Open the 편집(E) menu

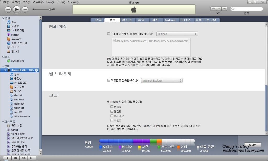[16, 2]
